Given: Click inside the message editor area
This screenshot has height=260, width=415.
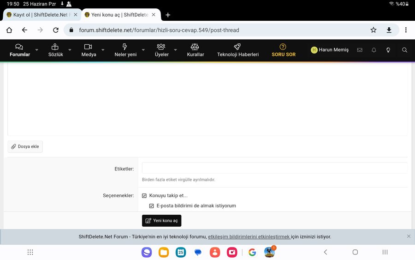Looking at the screenshot, I should coord(207,99).
